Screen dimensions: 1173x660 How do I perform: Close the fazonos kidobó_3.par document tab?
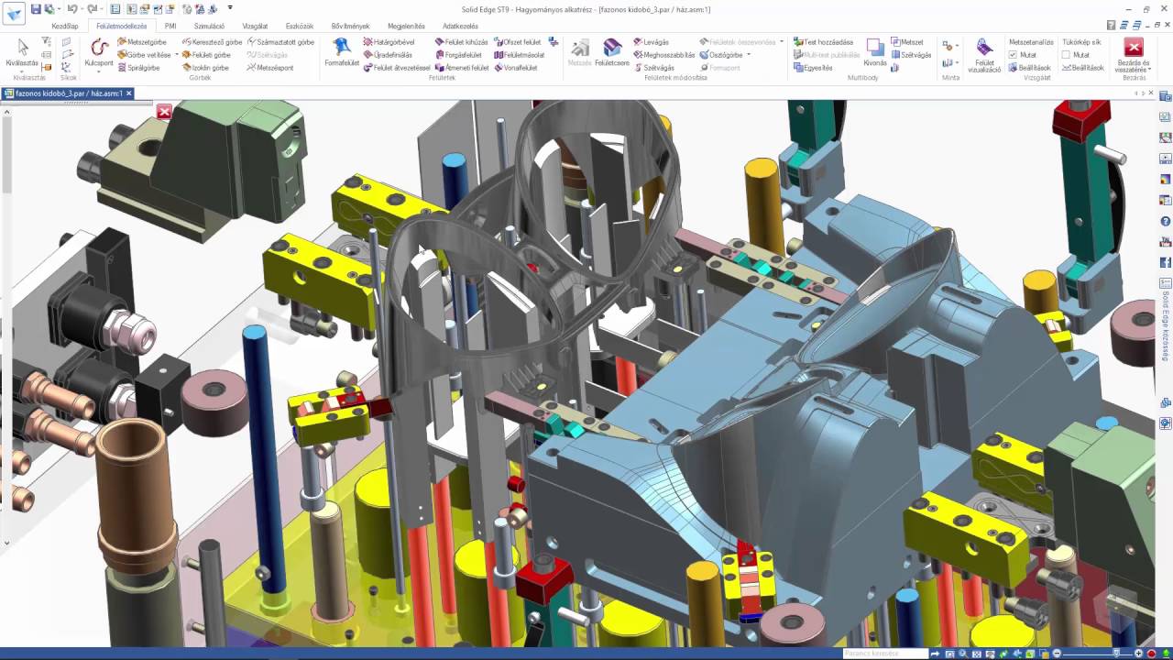coord(129,93)
